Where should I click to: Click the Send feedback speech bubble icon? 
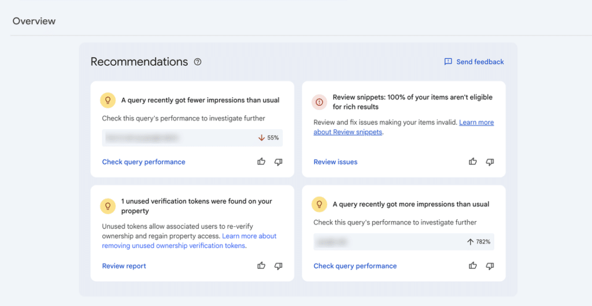448,62
